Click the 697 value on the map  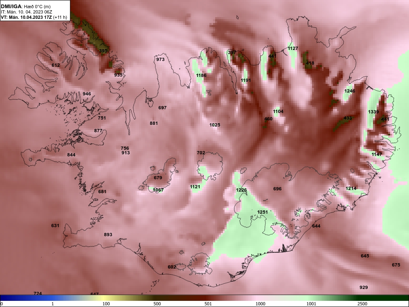[162, 108]
